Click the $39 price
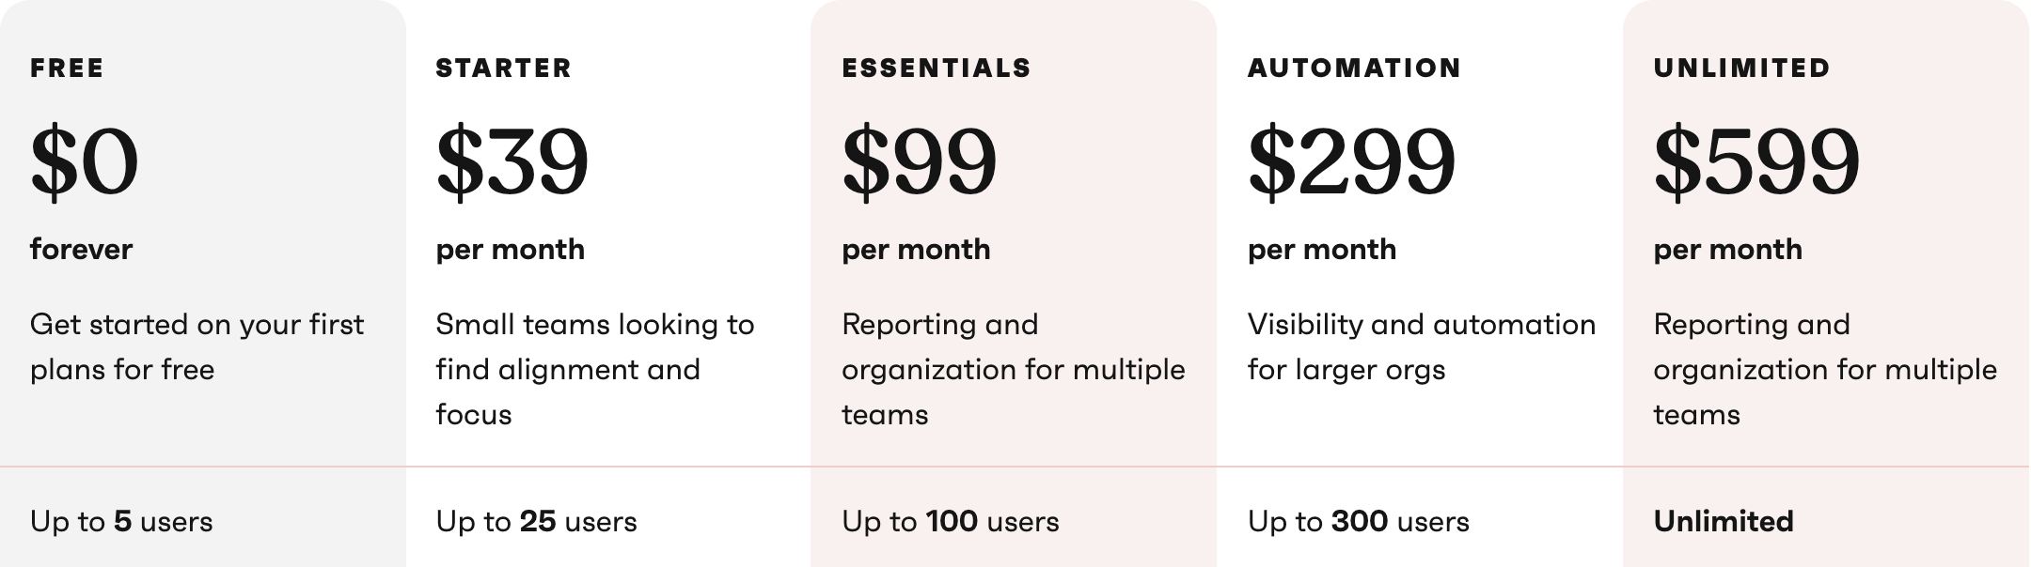2031x567 pixels. click(512, 161)
